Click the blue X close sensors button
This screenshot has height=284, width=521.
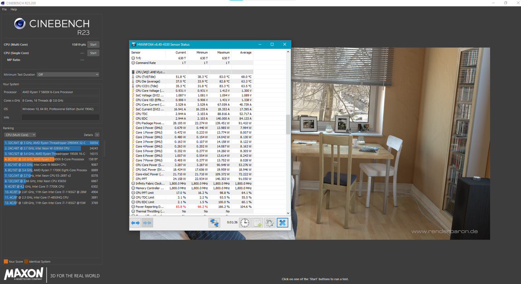(282, 223)
